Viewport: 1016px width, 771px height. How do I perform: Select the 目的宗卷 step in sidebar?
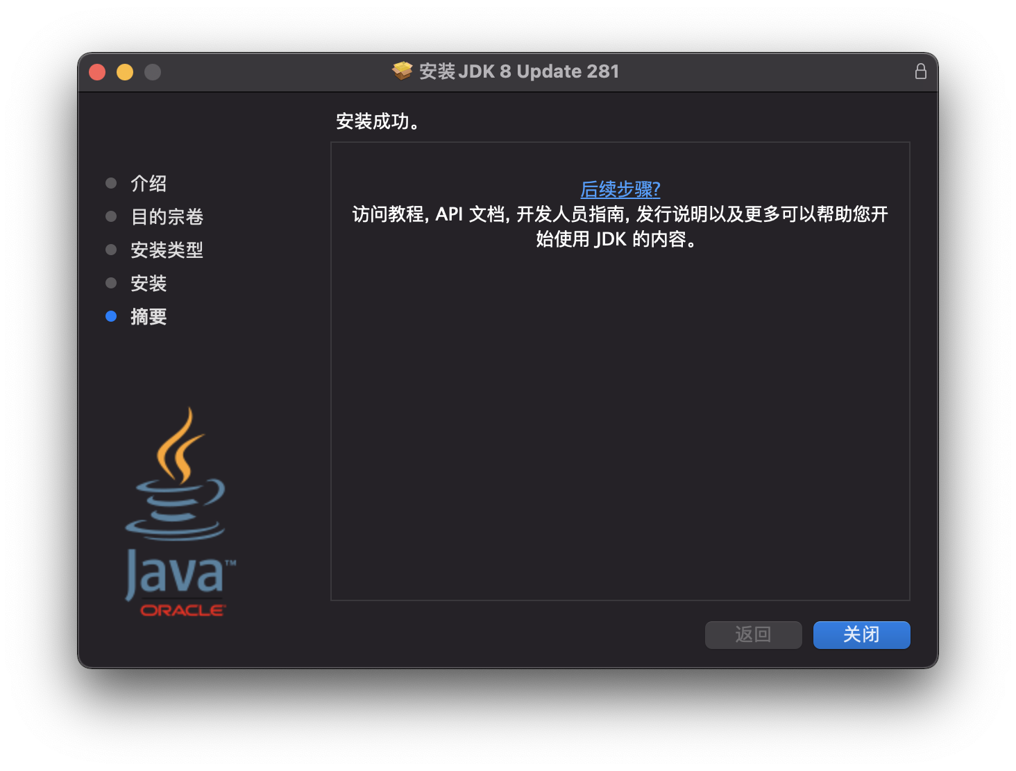click(x=167, y=216)
